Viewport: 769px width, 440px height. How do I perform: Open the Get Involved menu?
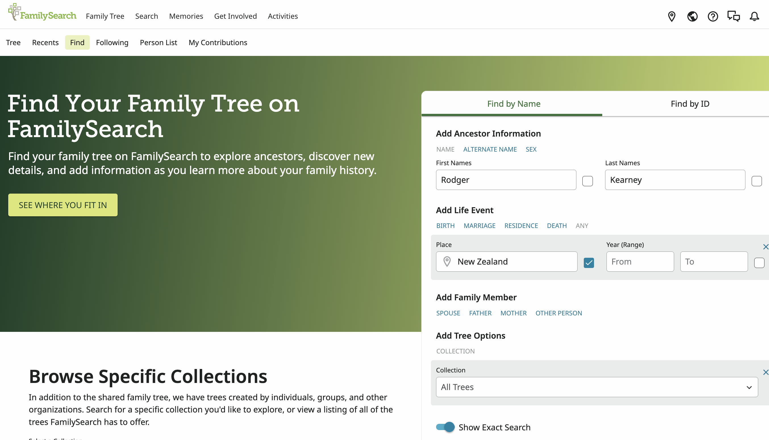[236, 16]
